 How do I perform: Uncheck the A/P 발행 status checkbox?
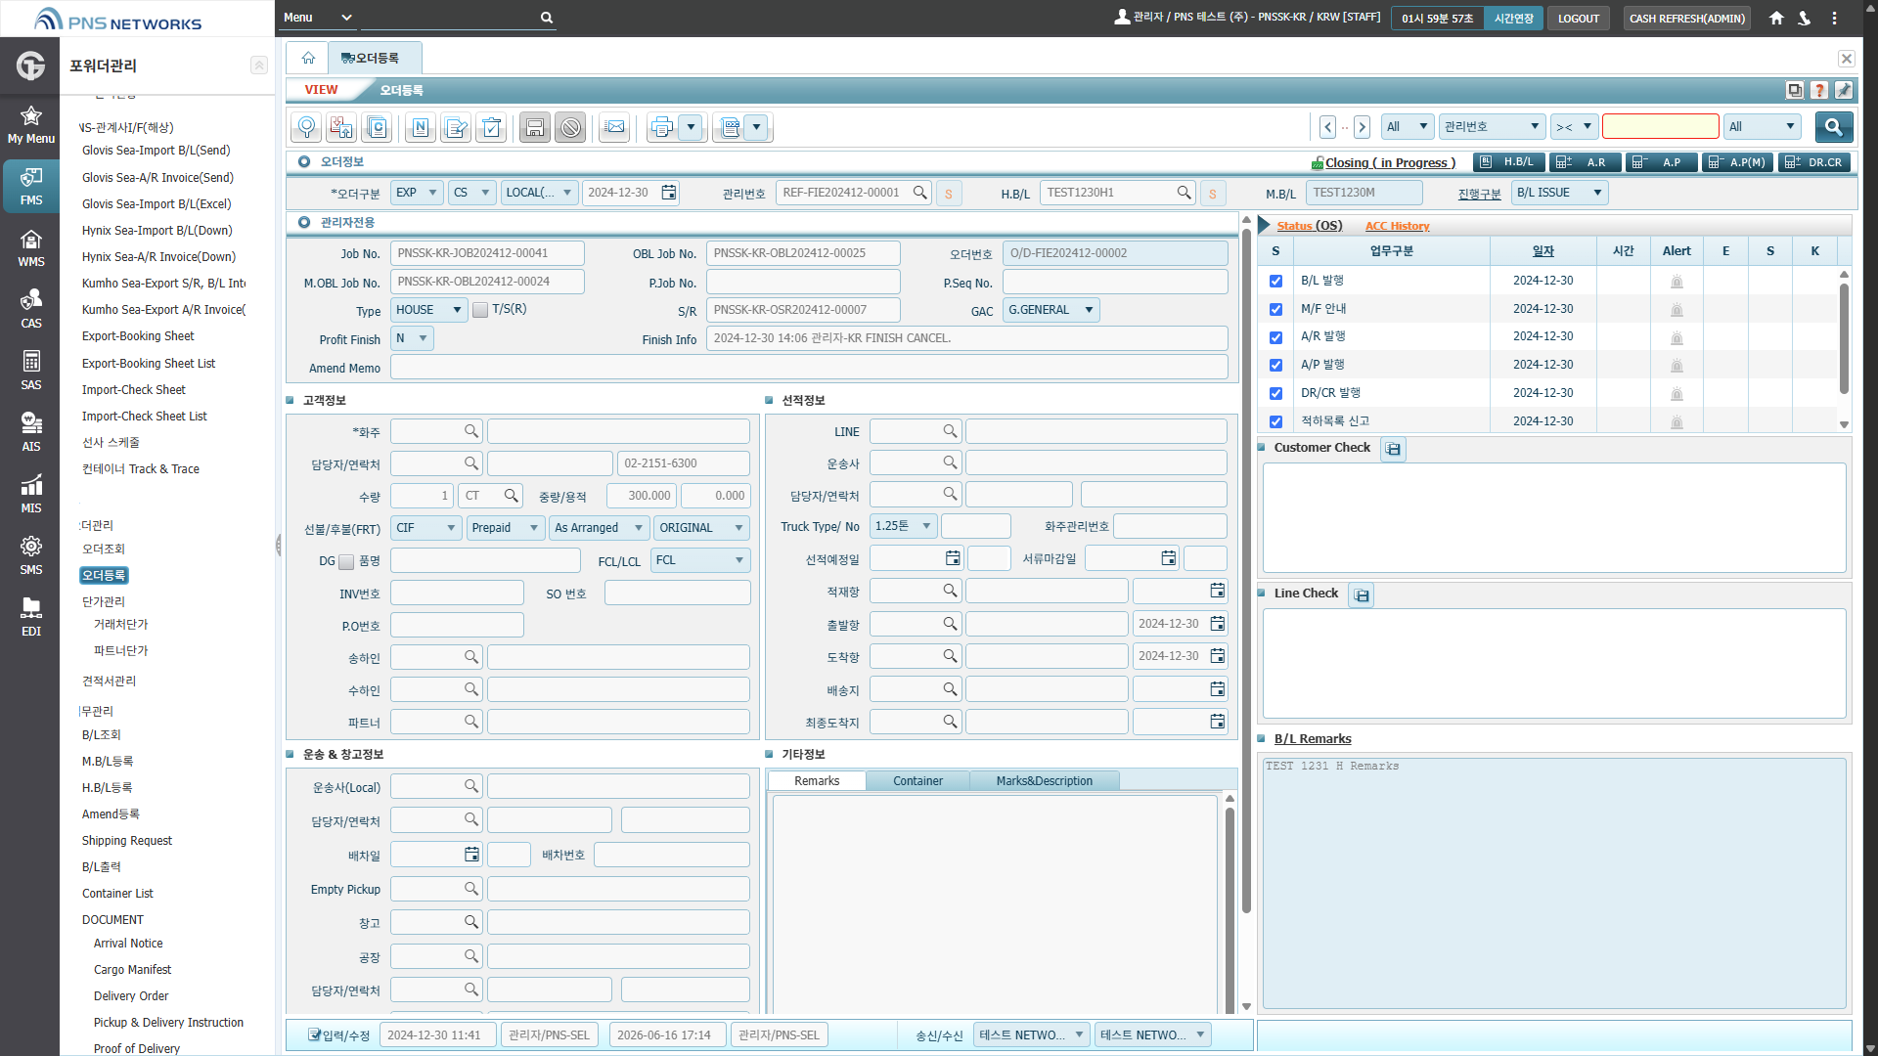click(1275, 365)
